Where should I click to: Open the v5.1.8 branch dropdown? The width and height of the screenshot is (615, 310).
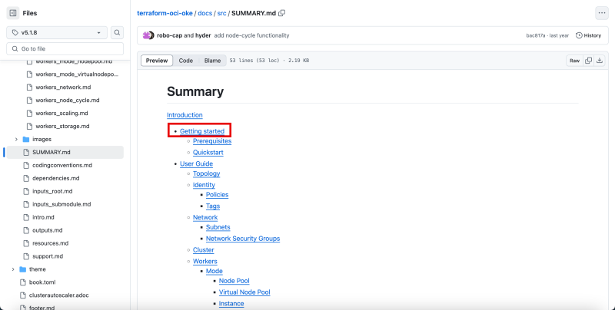(x=58, y=33)
